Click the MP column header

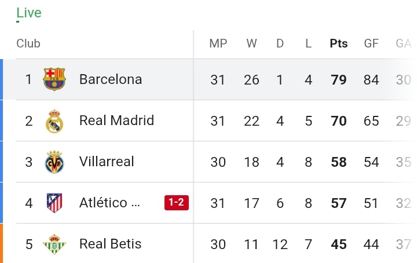[218, 43]
